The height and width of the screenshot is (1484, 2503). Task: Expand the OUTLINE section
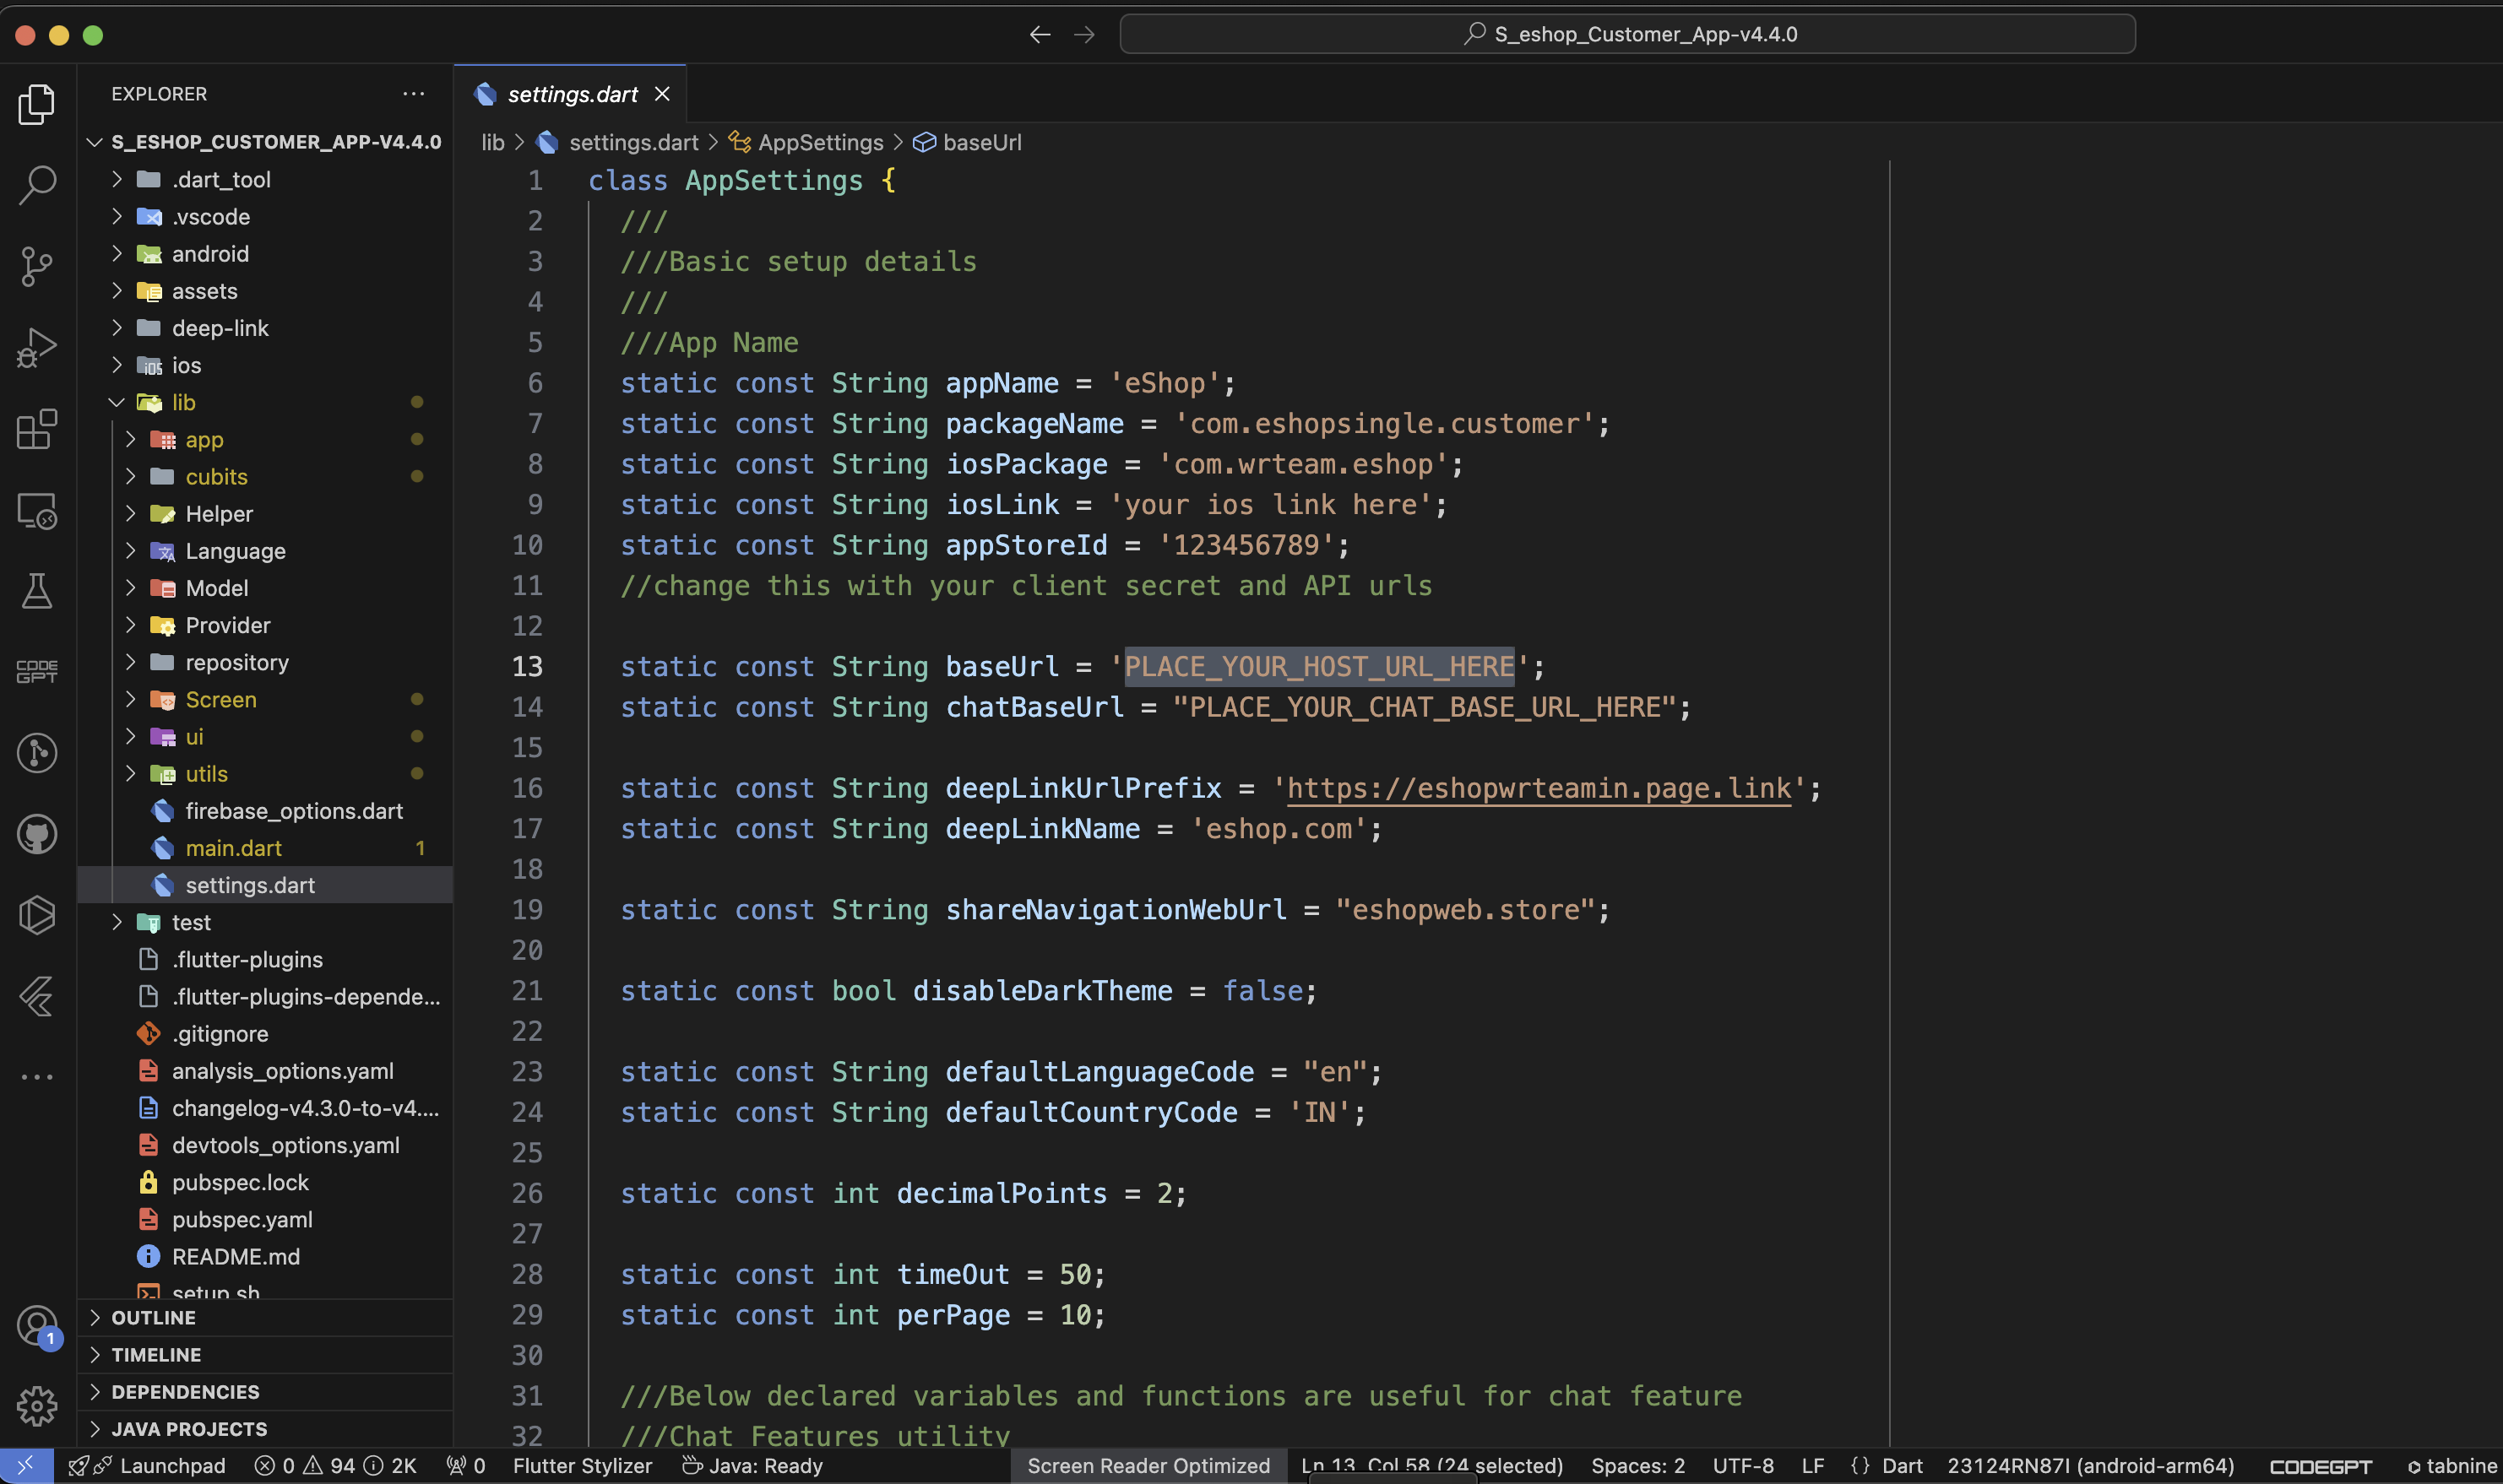coord(265,1317)
